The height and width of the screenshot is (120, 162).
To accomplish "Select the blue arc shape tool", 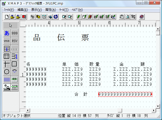I will coord(15,72).
